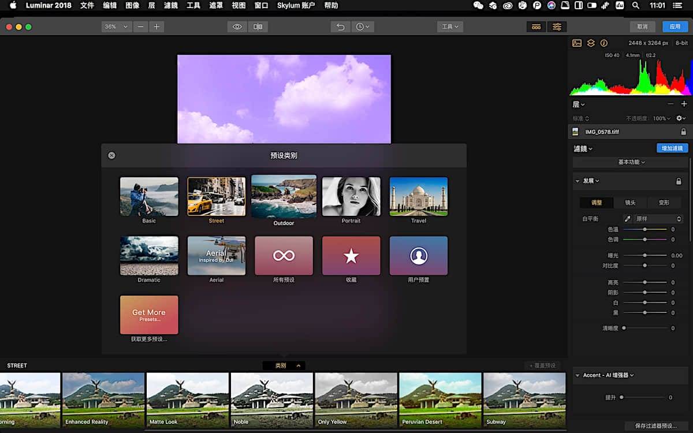Screen dimensions: 693x433
Task: Open the layer settings gear icon
Action: 679,118
